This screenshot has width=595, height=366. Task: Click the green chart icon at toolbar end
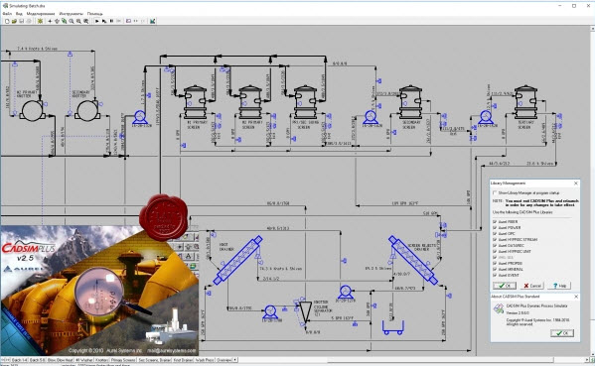[x=153, y=21]
